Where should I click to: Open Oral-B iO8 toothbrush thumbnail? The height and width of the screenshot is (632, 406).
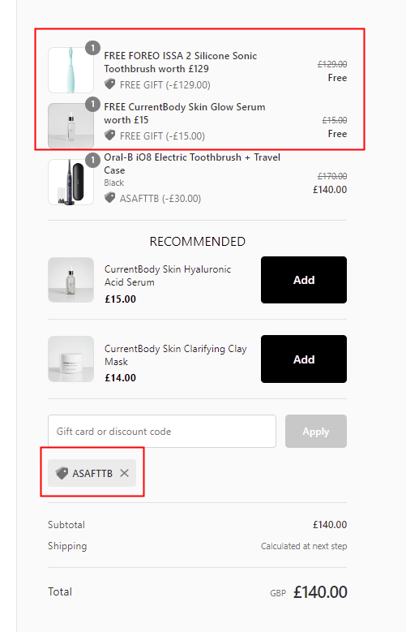71,183
